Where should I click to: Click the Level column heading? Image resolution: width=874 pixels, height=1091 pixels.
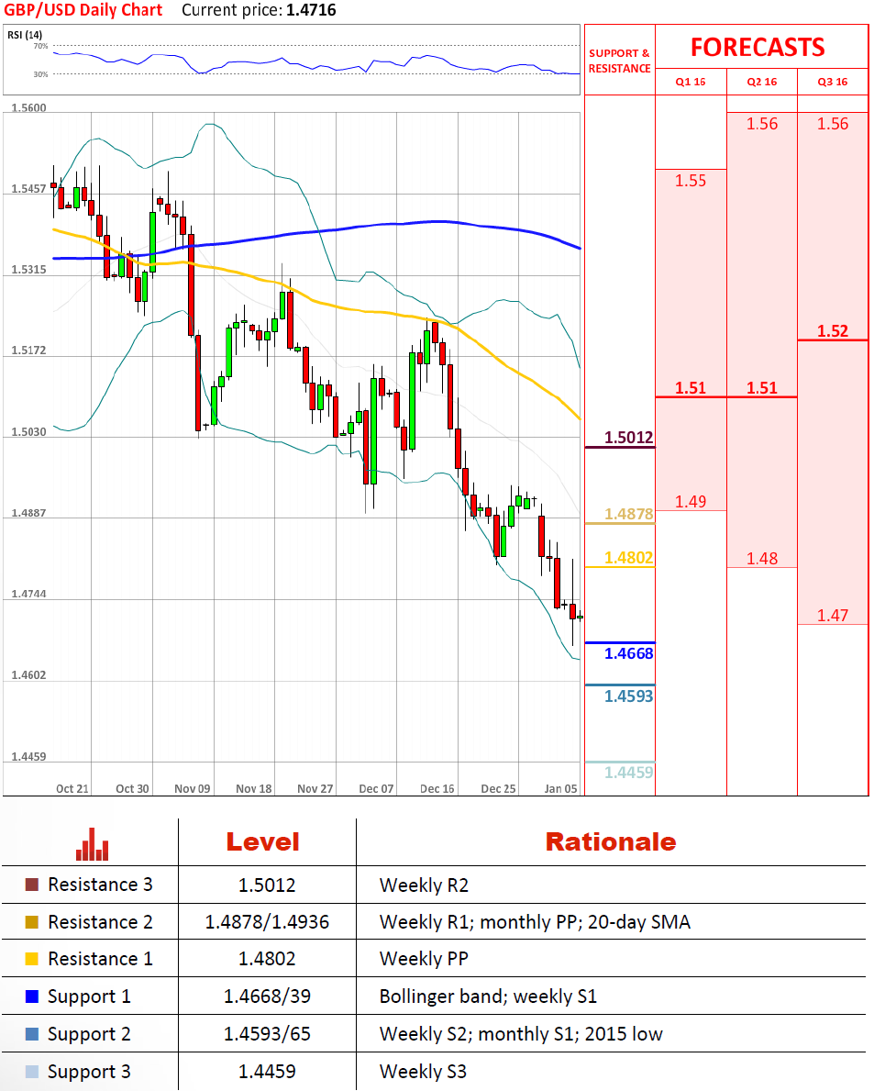pyautogui.click(x=263, y=842)
